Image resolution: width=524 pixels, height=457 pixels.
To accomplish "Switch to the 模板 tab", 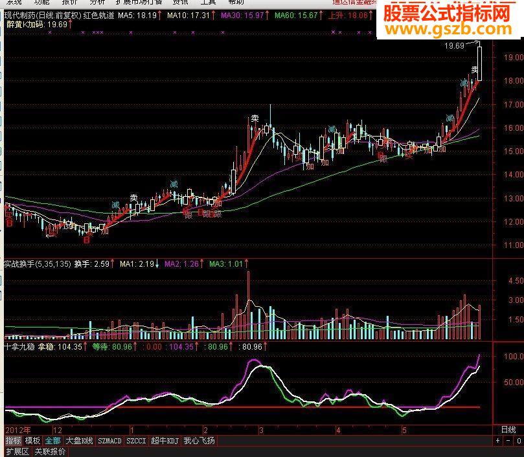I will point(33,441).
